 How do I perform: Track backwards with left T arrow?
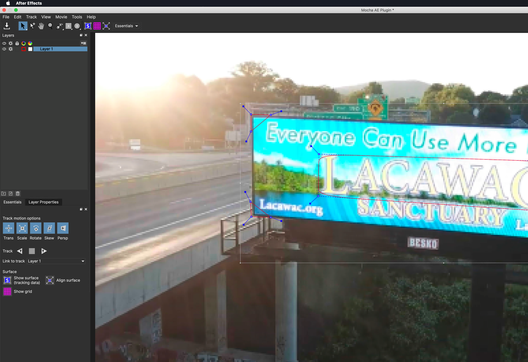tap(20, 251)
